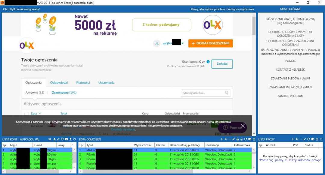
Task: Tick the select-all checkbox next to Data
Action: click(26, 114)
